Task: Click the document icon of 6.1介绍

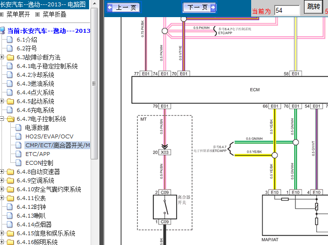Action: click(10, 40)
